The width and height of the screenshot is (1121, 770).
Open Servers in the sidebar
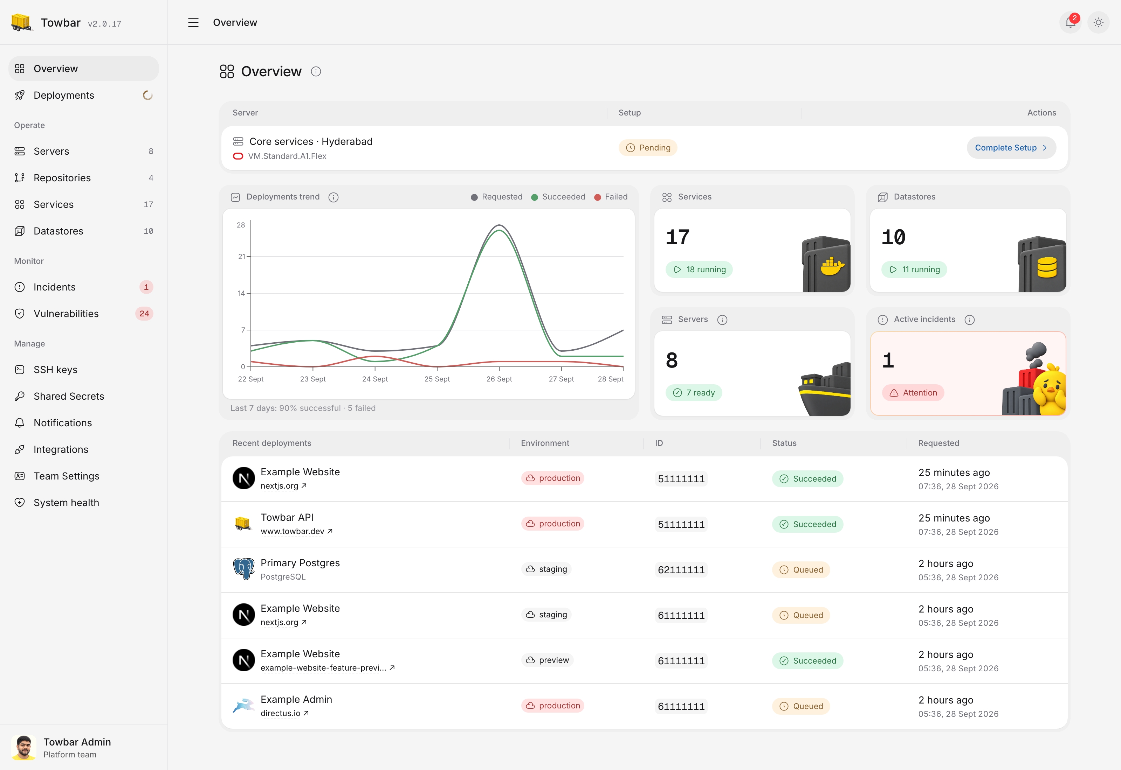[x=83, y=151]
